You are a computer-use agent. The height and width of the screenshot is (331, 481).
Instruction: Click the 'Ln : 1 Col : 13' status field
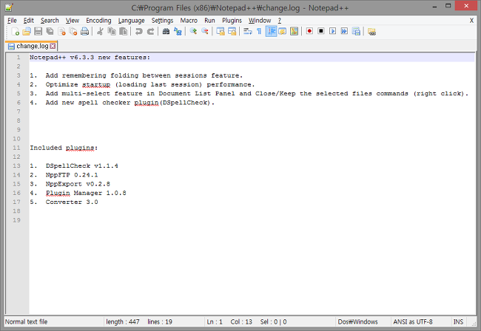(x=229, y=322)
